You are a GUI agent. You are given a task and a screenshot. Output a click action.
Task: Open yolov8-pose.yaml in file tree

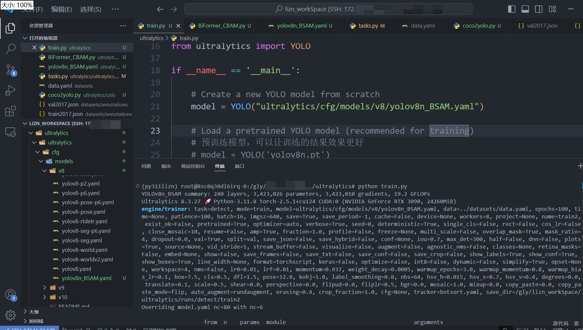(x=83, y=212)
